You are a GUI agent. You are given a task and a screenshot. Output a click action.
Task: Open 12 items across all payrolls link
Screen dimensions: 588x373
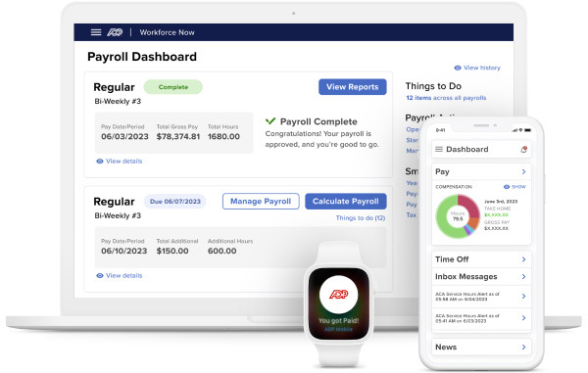pyautogui.click(x=446, y=98)
